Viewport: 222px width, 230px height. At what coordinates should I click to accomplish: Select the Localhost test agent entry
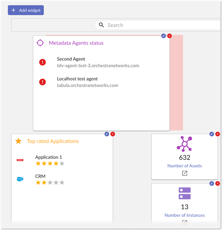77,79
